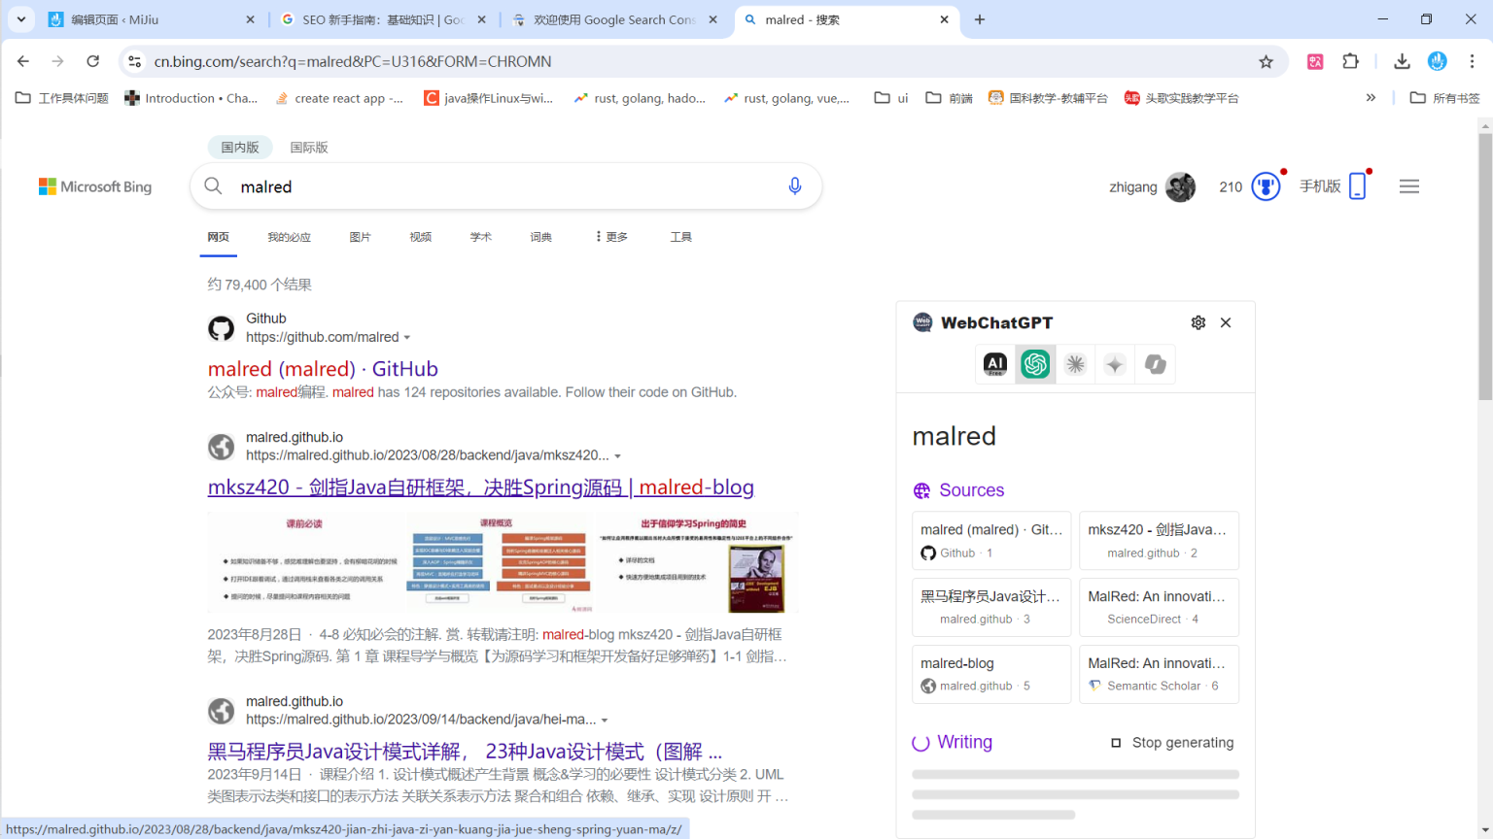This screenshot has width=1493, height=839.
Task: Open the 黑马程序员Java设计模式详解 result
Action: pyautogui.click(x=465, y=752)
